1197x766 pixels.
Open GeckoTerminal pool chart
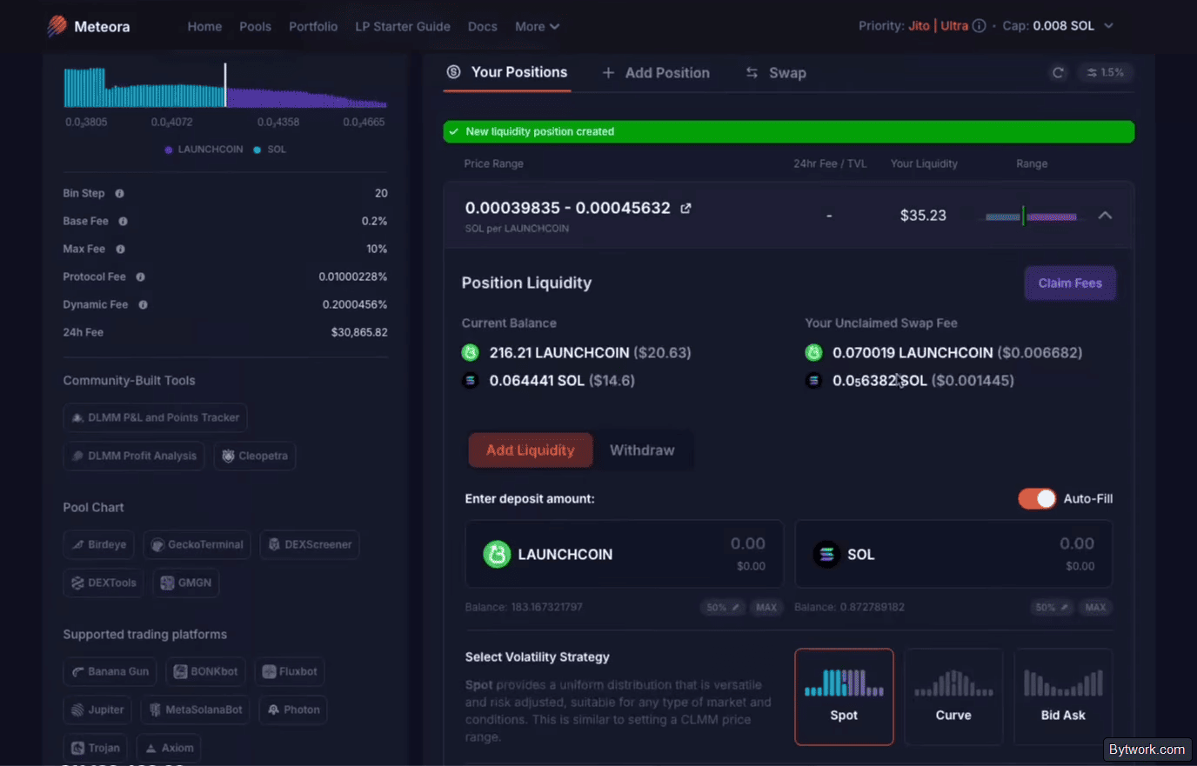pos(197,544)
